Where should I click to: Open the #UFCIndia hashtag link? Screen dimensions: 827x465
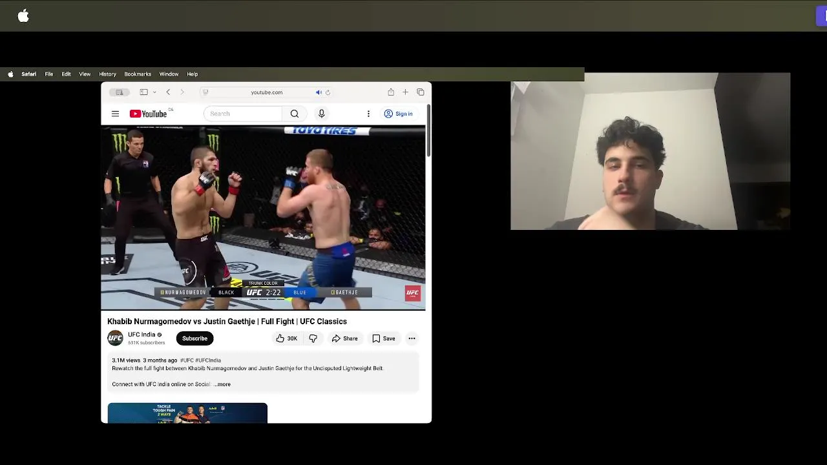(x=208, y=360)
